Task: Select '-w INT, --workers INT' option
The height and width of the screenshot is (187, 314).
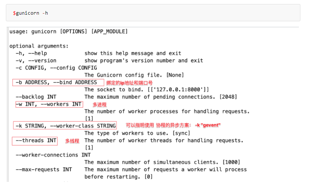Action: point(49,104)
